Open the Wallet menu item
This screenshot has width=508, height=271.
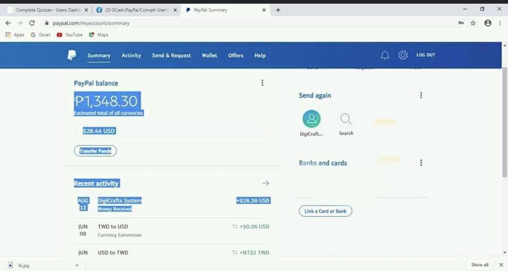(x=209, y=56)
